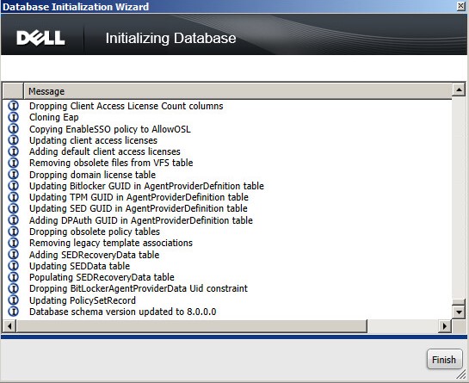
Task: Click info icon for Database schema version updated
Action: point(13,312)
